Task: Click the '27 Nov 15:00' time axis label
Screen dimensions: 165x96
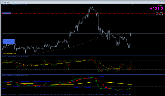Action: tap(60, 95)
